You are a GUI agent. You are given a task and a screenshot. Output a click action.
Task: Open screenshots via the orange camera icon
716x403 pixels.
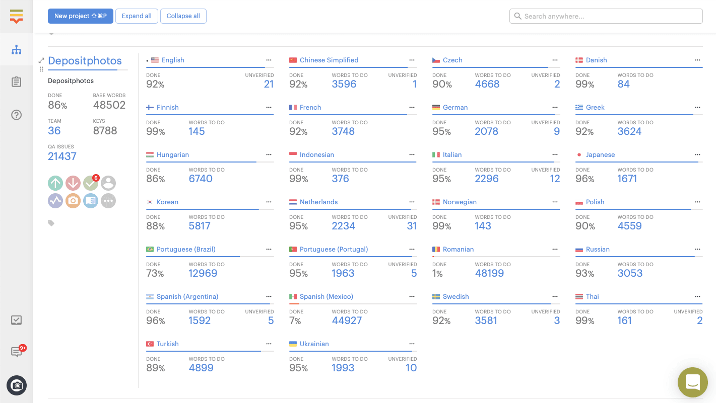tap(73, 201)
